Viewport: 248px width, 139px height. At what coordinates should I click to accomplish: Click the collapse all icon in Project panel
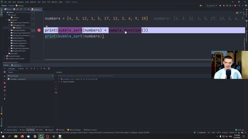pos(21,9)
